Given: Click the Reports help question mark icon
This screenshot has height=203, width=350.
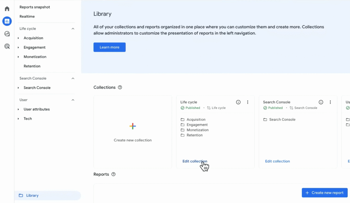Looking at the screenshot, I should 113,174.
